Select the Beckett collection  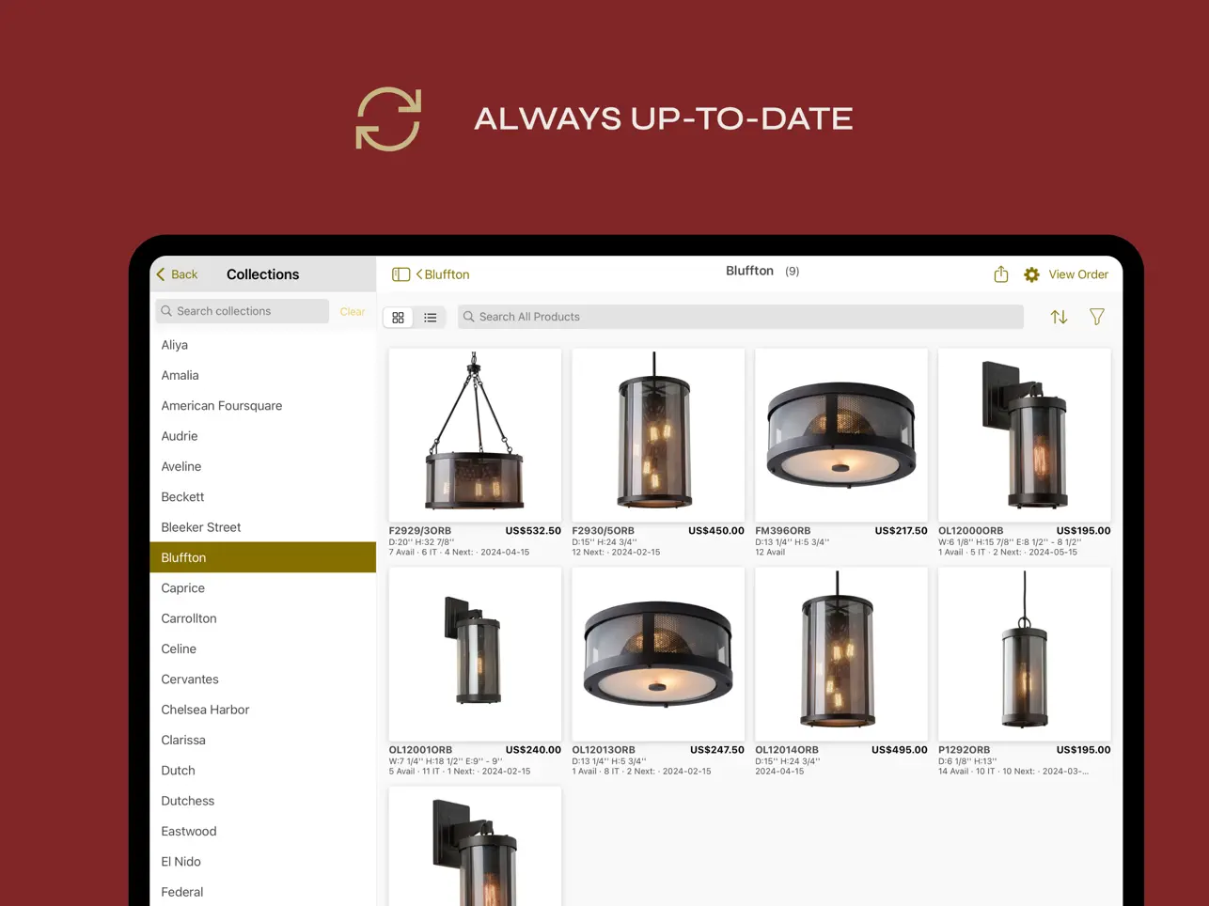pos(262,497)
